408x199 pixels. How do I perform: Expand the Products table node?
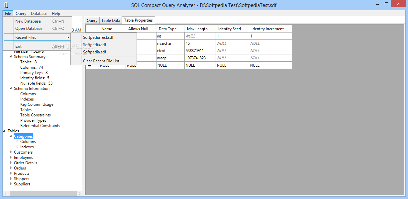11,173
